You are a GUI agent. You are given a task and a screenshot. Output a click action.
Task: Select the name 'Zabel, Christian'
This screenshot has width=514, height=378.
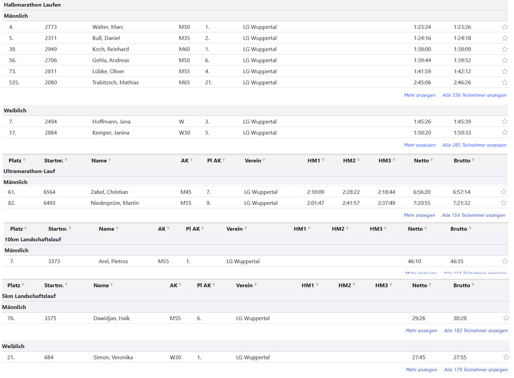(109, 192)
